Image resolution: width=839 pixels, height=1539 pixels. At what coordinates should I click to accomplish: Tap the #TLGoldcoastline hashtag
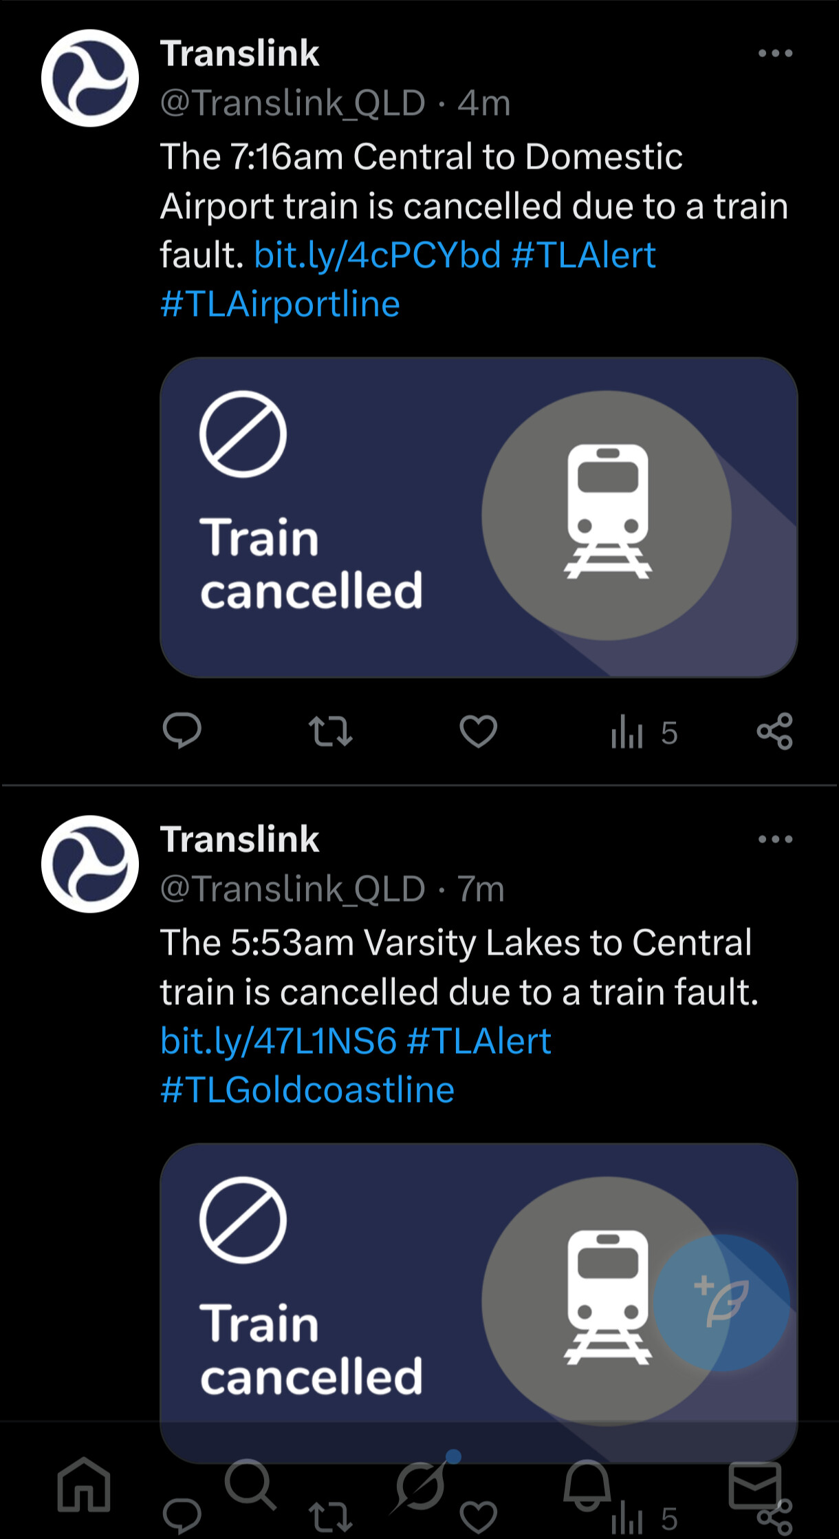[307, 1090]
